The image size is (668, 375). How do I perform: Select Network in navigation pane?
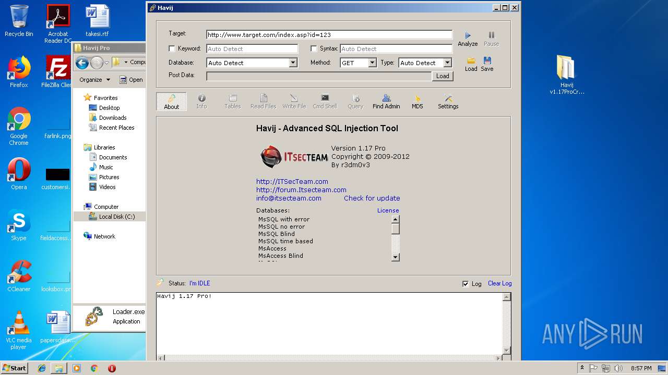(104, 236)
